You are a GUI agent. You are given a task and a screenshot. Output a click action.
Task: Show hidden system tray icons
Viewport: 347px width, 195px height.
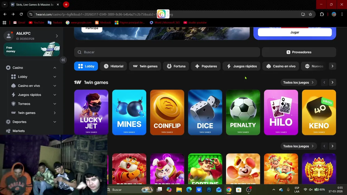tap(274, 190)
